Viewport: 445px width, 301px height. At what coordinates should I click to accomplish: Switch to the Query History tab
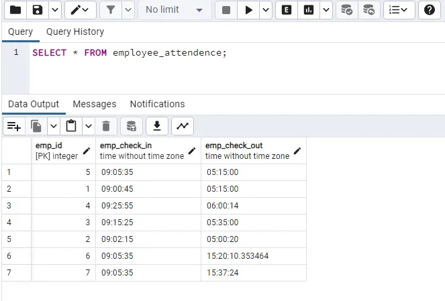[x=75, y=32]
